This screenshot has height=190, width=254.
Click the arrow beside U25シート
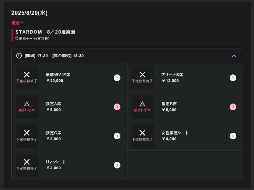pyautogui.click(x=117, y=165)
